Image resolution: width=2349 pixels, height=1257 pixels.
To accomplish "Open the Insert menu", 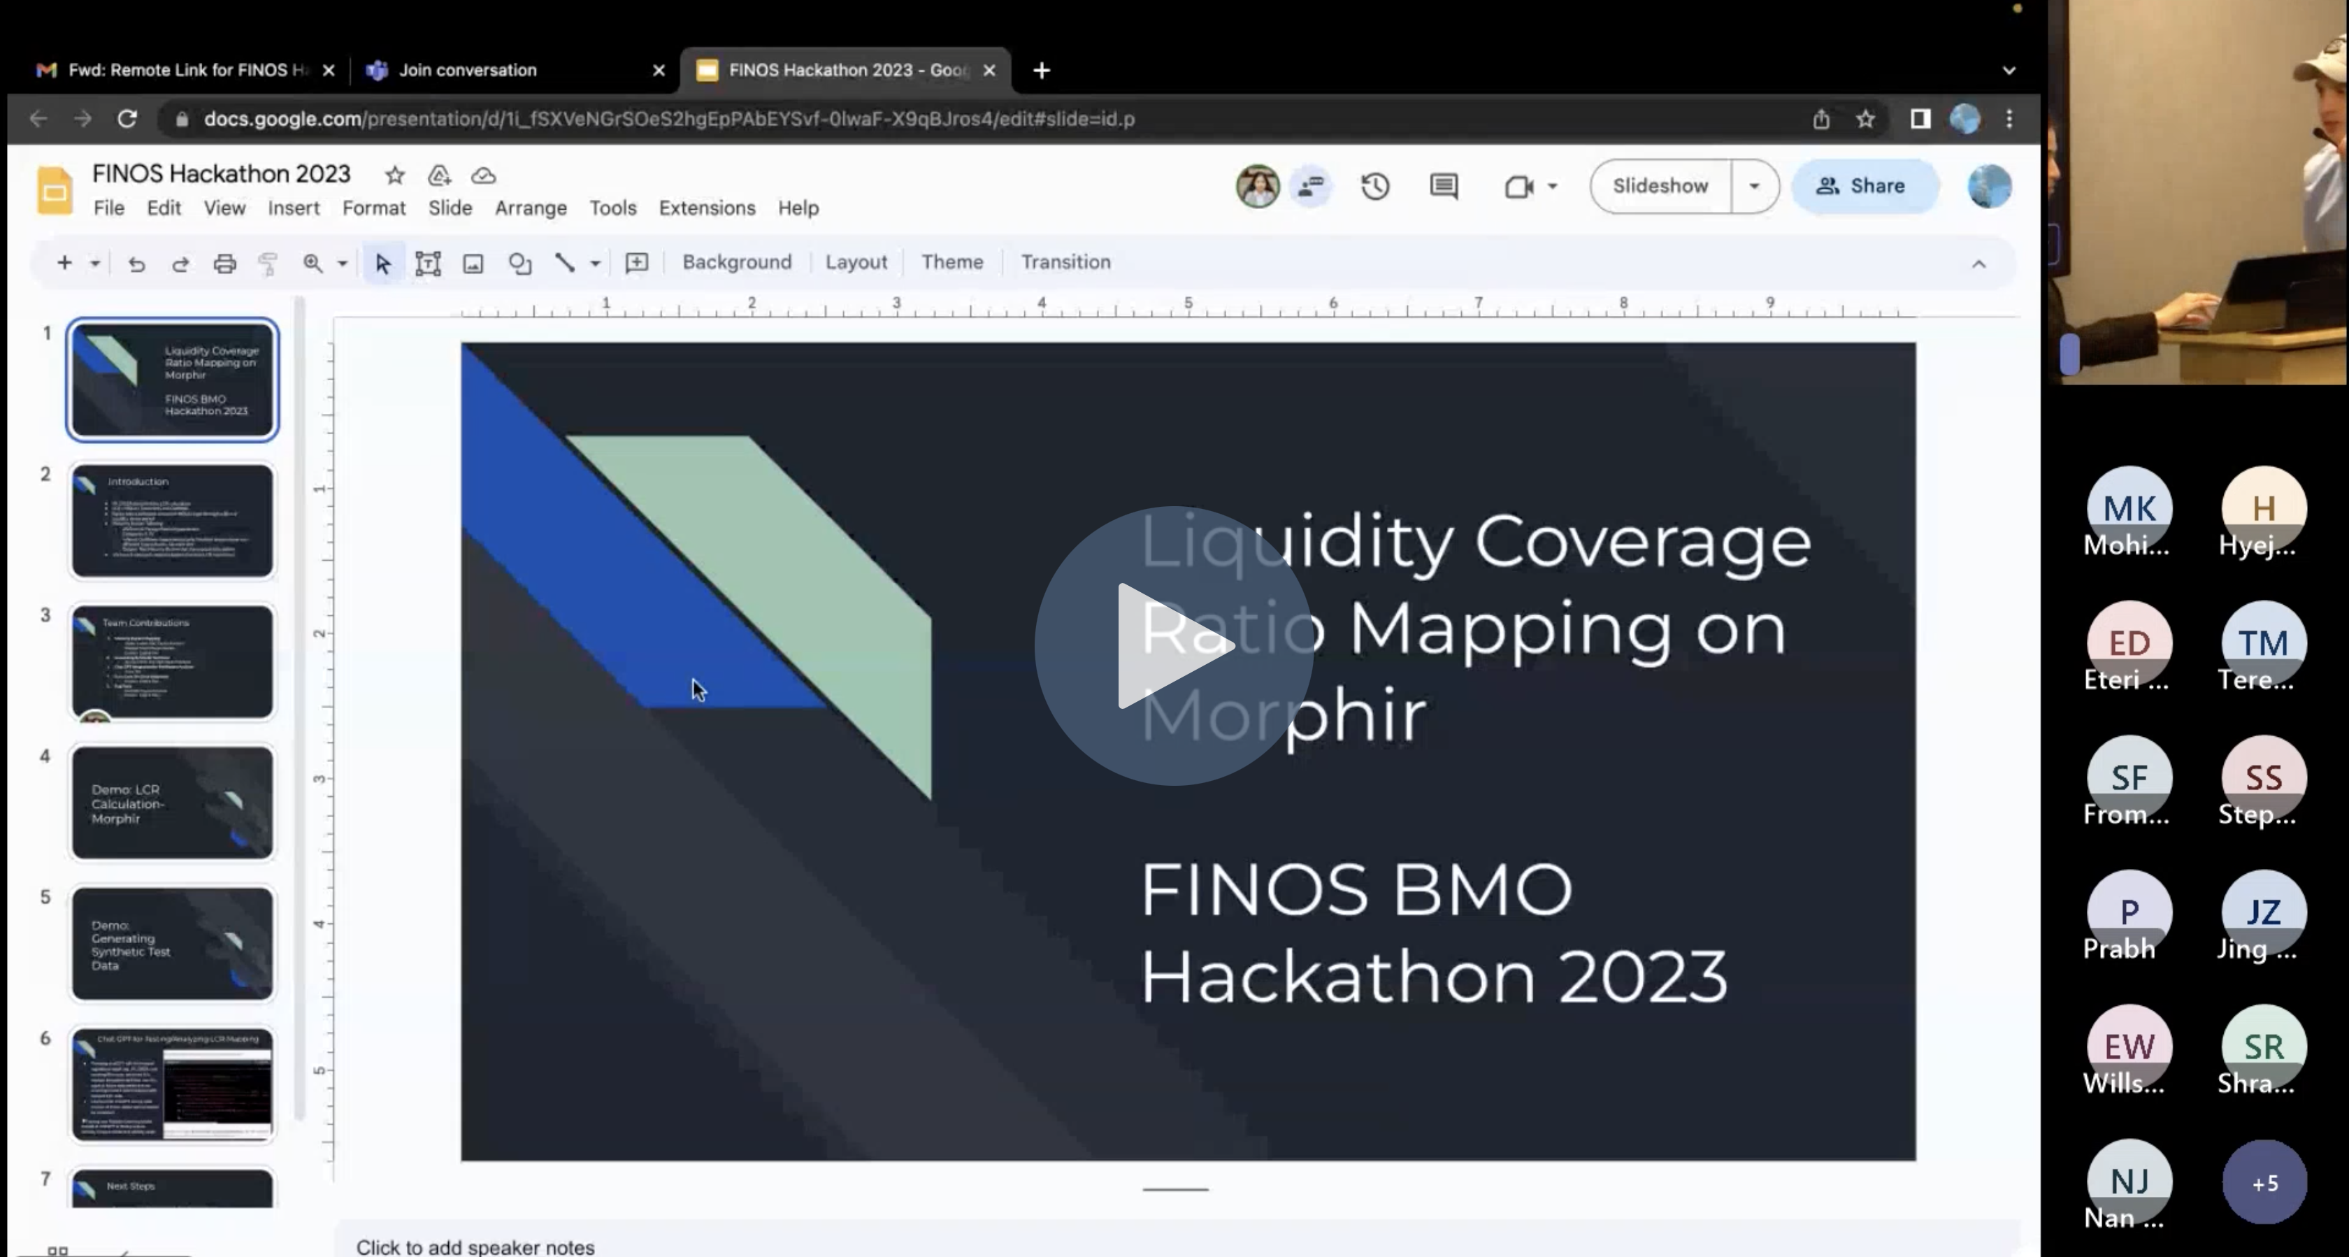I will coord(294,208).
